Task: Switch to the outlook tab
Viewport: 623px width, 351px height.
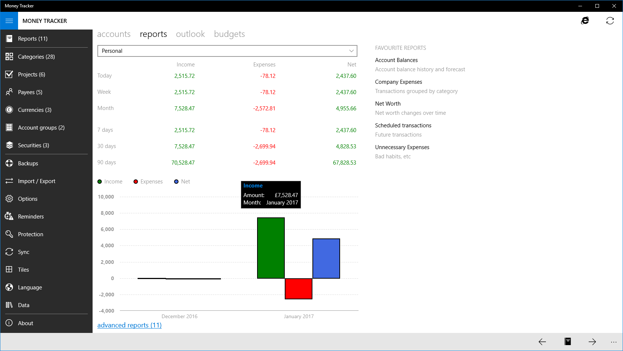Action: tap(190, 34)
